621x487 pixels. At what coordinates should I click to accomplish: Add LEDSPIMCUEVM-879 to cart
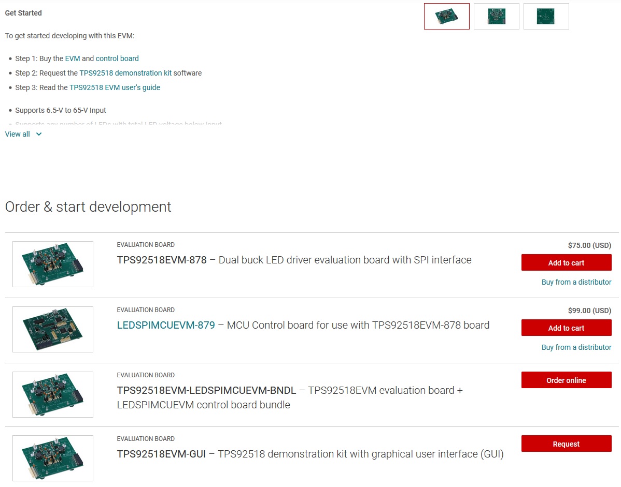point(567,328)
